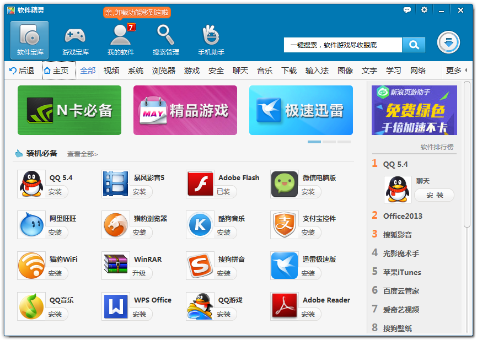Click the second banner carousel indicator
477x340 pixels.
pos(329,142)
